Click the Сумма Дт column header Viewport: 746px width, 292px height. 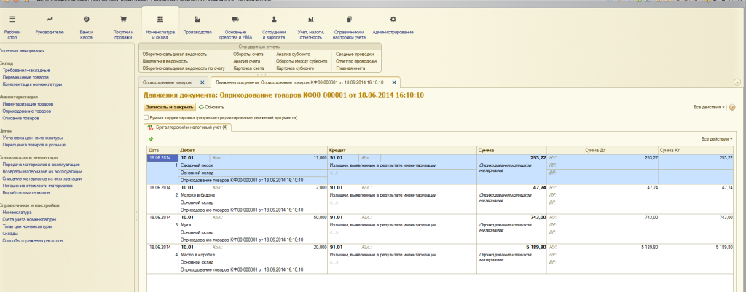[x=621, y=150]
